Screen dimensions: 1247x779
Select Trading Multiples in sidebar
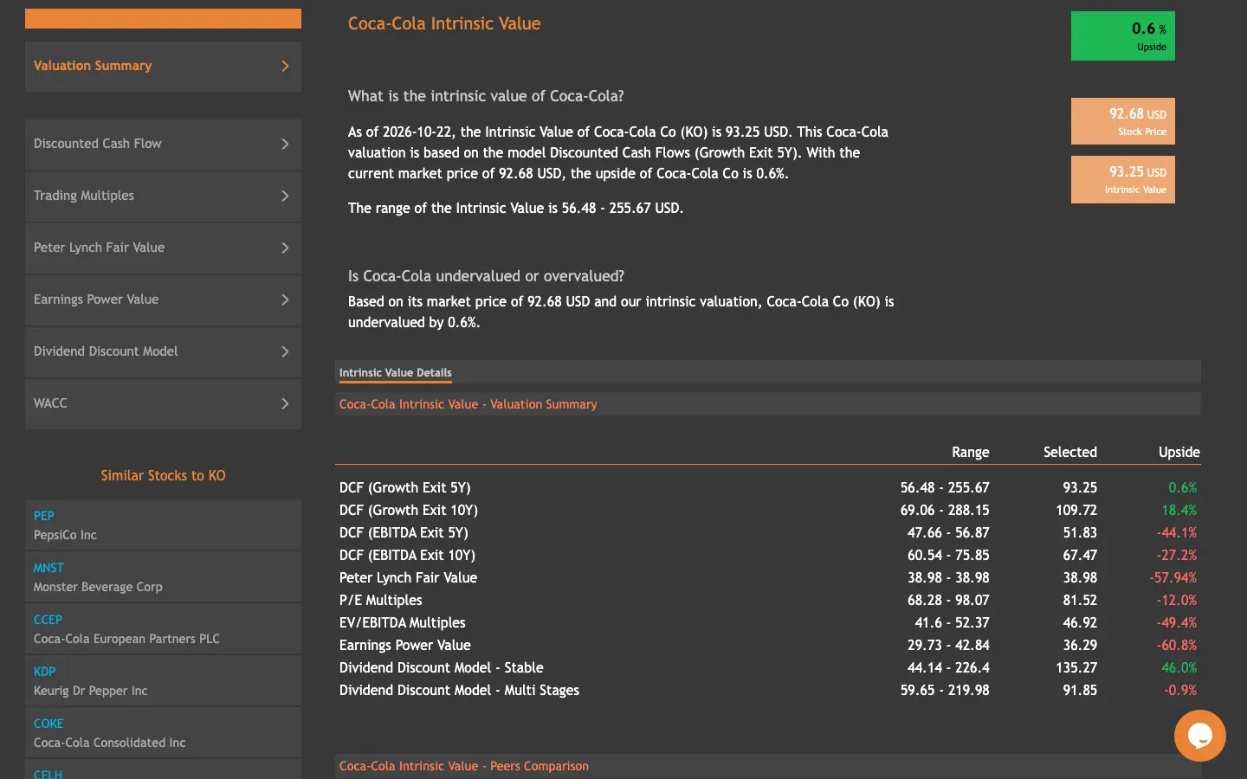click(x=163, y=196)
